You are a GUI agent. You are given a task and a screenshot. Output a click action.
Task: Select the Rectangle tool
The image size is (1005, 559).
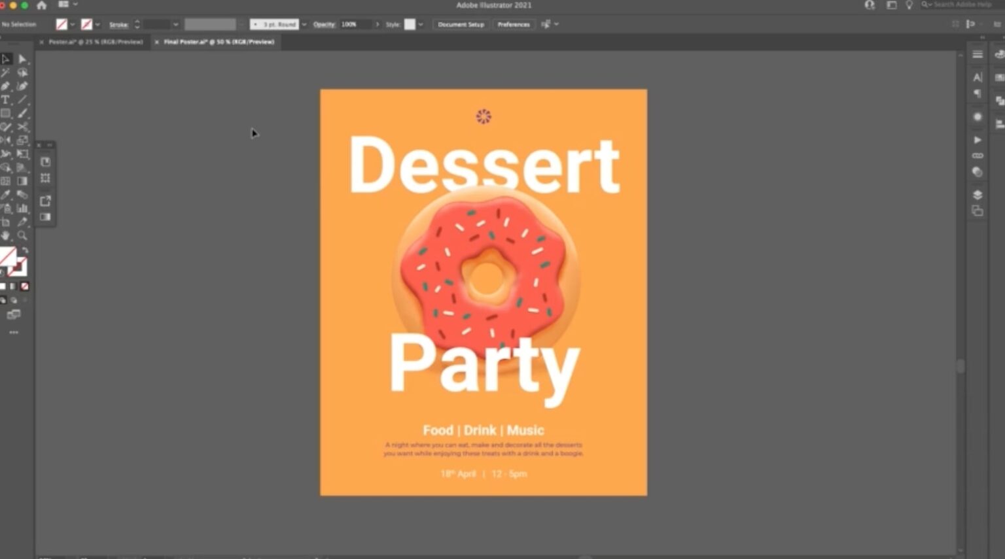pos(7,112)
